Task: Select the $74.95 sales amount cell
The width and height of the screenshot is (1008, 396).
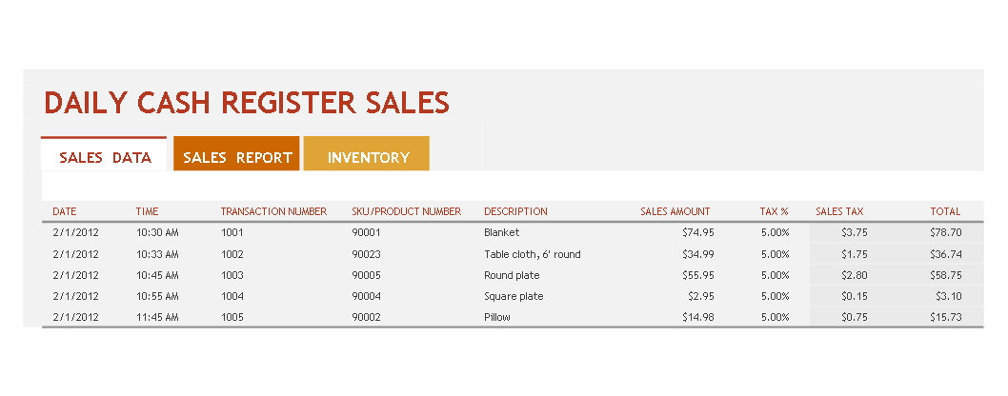Action: pos(697,232)
